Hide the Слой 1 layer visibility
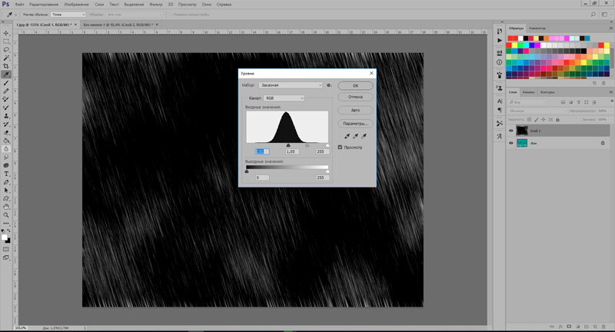The width and height of the screenshot is (615, 332). point(511,131)
